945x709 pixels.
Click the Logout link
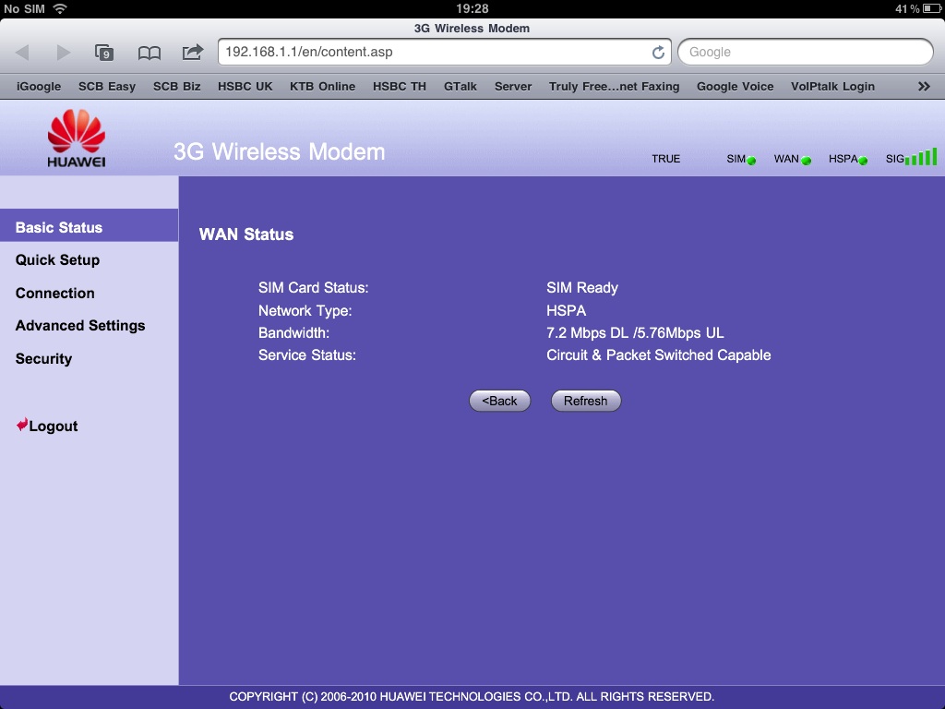[53, 426]
